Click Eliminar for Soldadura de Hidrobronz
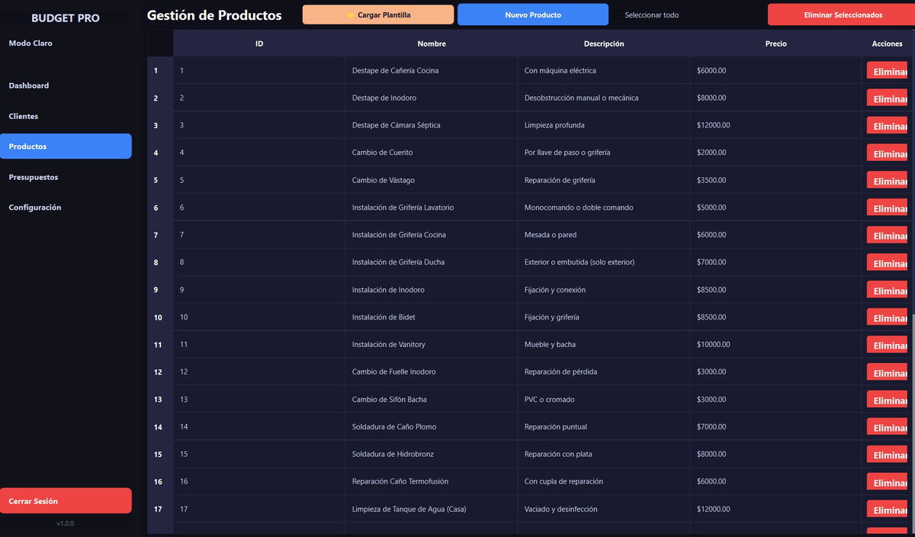 (x=888, y=455)
